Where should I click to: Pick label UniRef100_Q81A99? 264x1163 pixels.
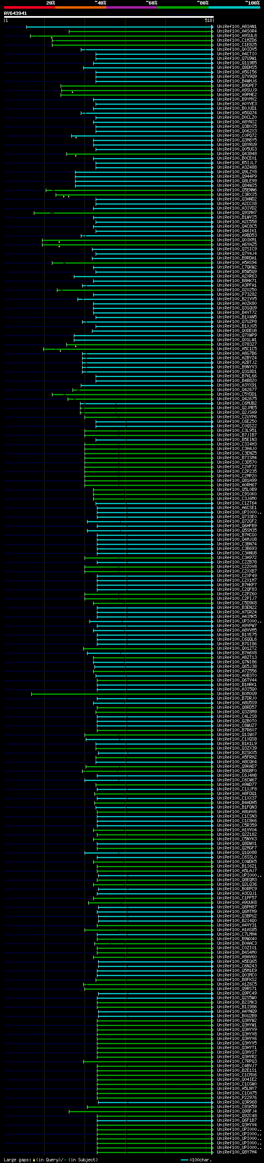(236, 480)
